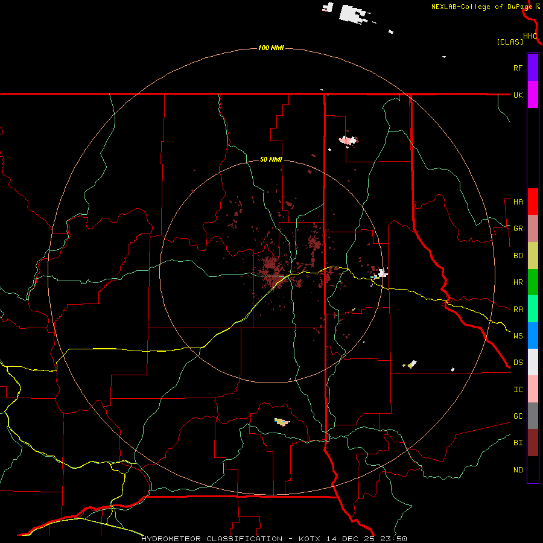Viewport: 543px width, 543px height.
Task: Click the BD legend label
Action: click(x=518, y=256)
